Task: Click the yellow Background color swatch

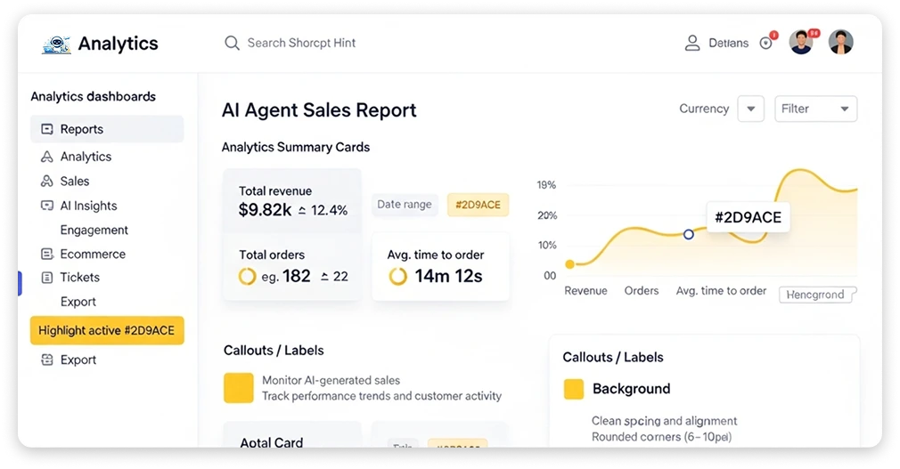Action: pos(573,389)
